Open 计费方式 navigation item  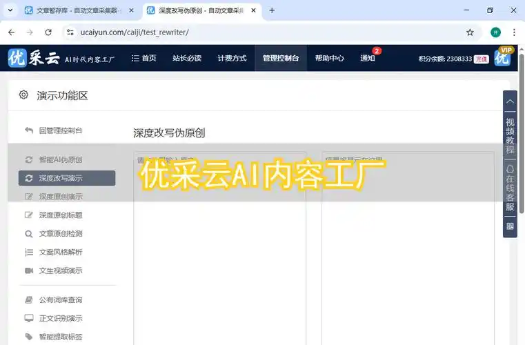pyautogui.click(x=232, y=58)
